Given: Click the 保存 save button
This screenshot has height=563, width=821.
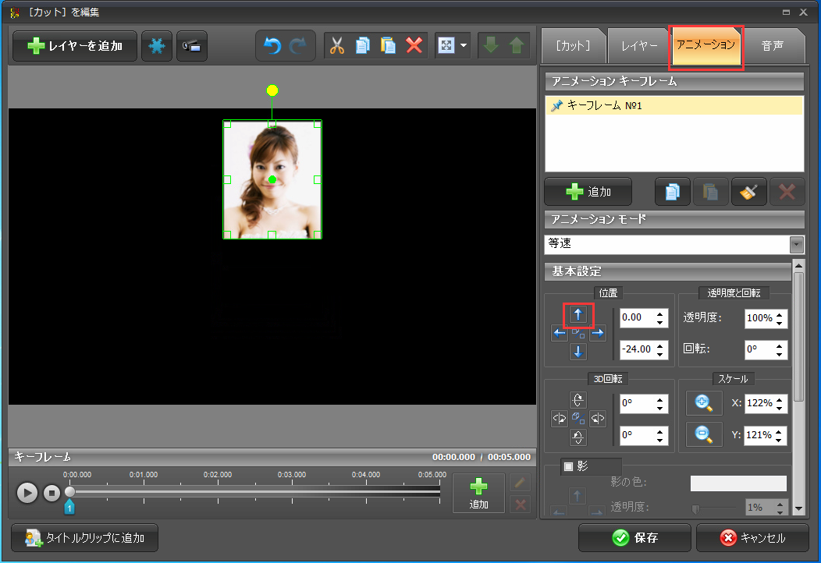Looking at the screenshot, I should pos(634,538).
